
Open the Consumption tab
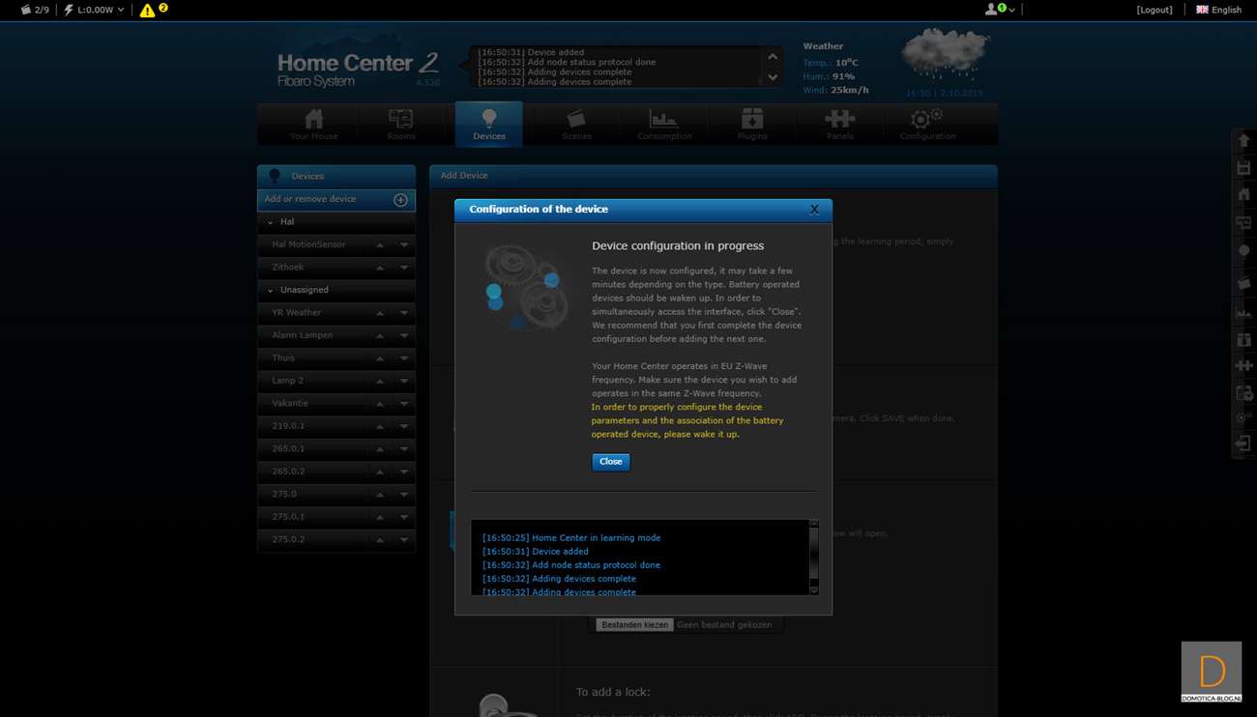[664, 124]
